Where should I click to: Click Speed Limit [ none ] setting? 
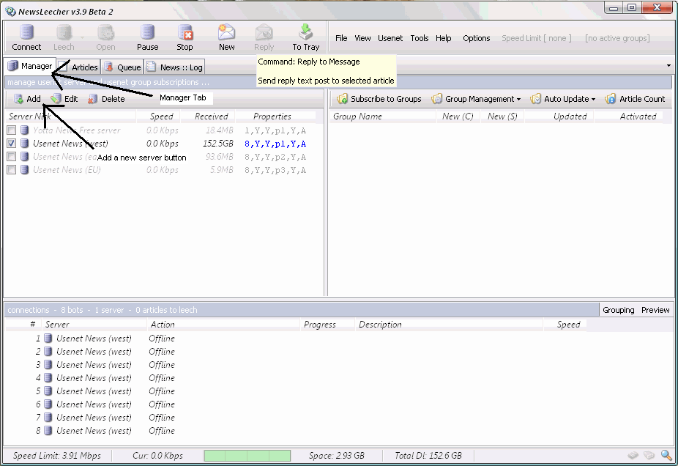[536, 38]
